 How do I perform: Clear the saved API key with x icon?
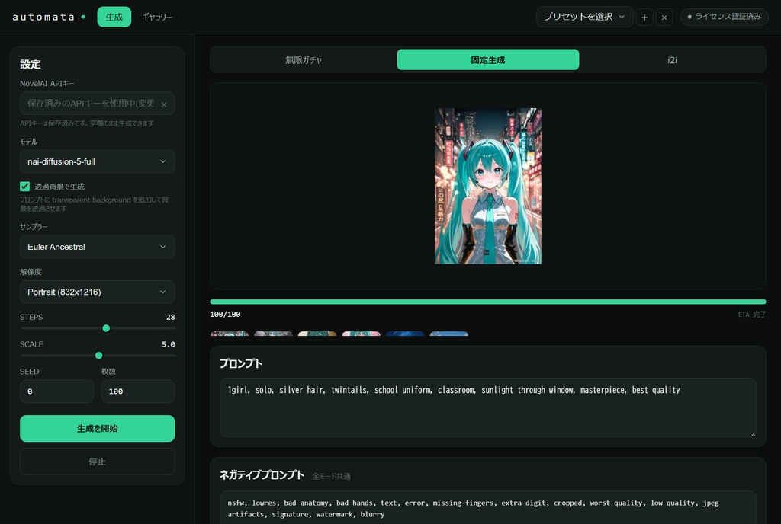pyautogui.click(x=164, y=104)
